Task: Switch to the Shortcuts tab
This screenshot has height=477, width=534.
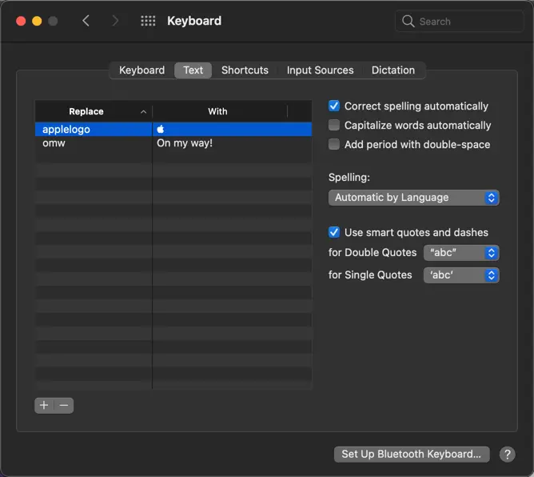Action: pyautogui.click(x=245, y=70)
